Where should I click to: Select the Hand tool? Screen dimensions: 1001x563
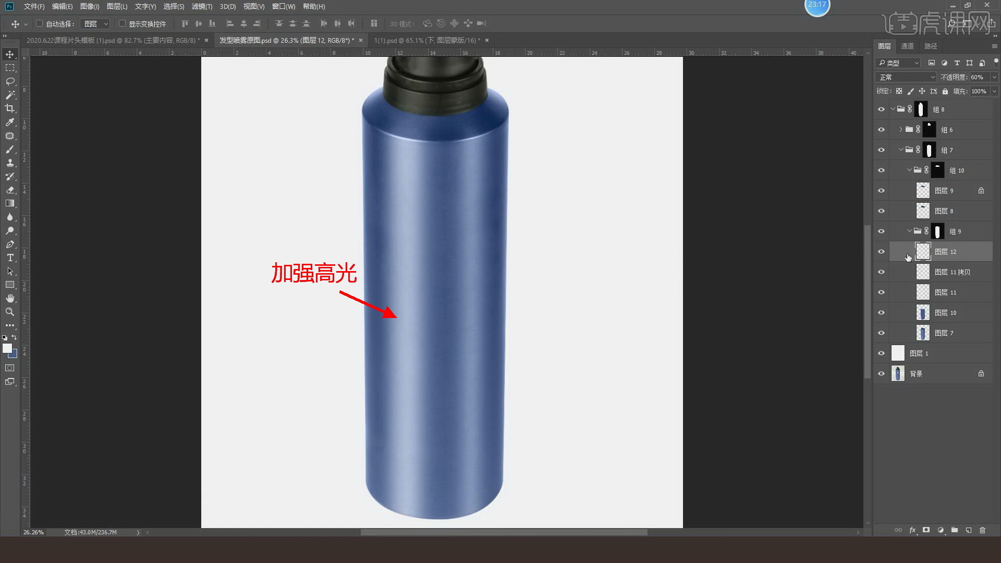coord(10,298)
